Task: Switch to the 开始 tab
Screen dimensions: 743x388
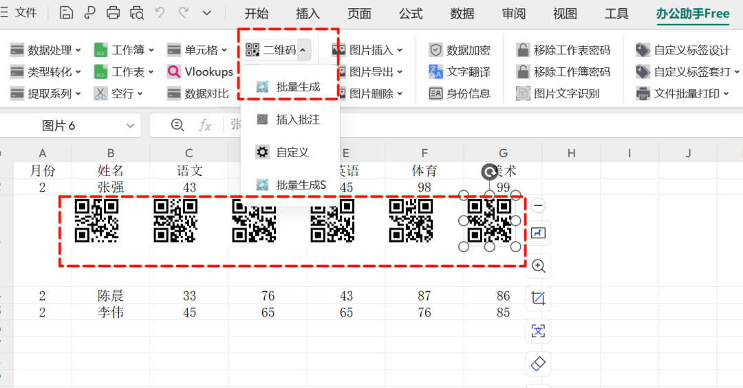Action: [257, 14]
